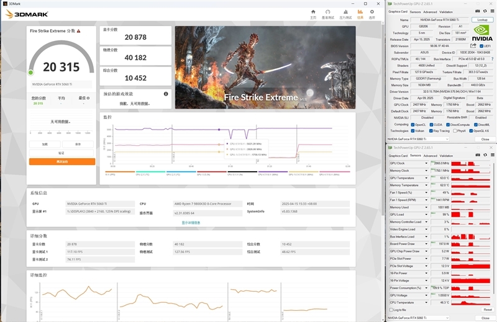Click the 加载 load button in 3DMark

click(45, 144)
